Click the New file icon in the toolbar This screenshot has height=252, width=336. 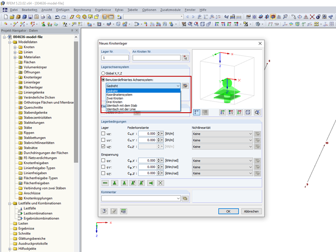click(6, 17)
